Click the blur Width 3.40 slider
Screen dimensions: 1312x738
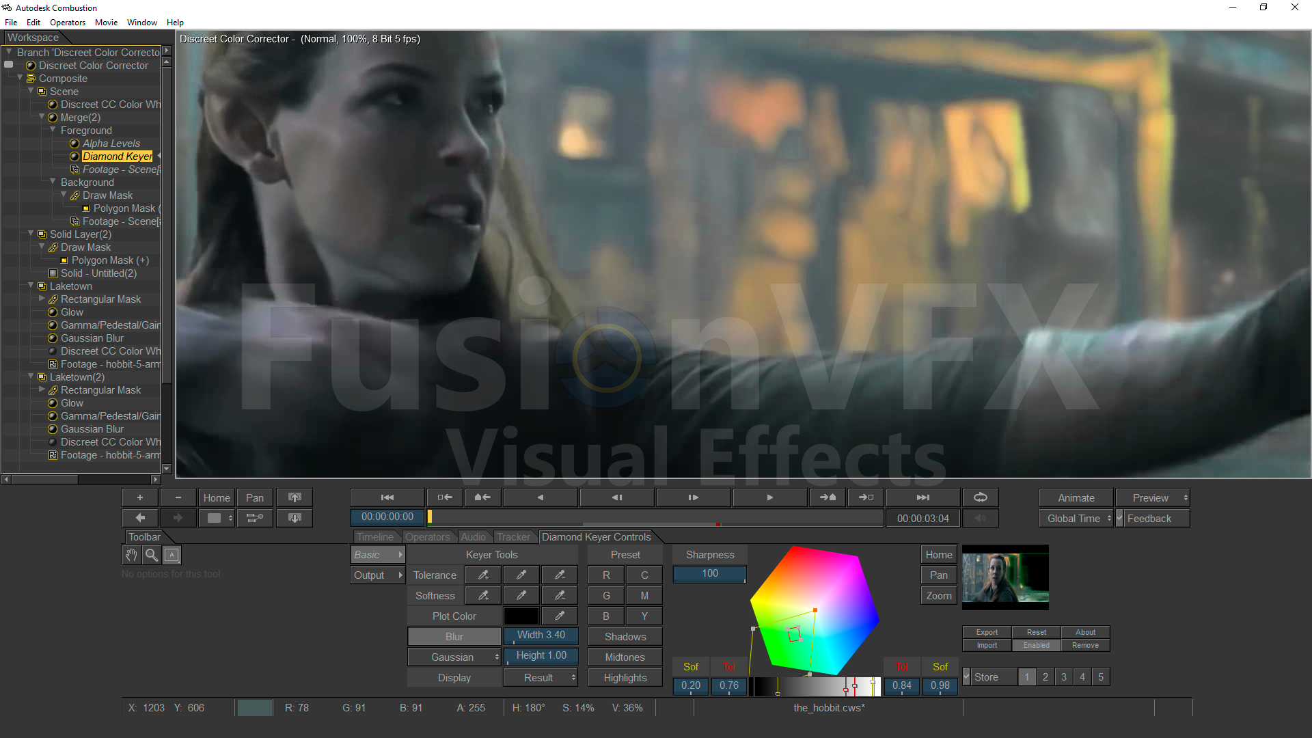click(x=541, y=635)
